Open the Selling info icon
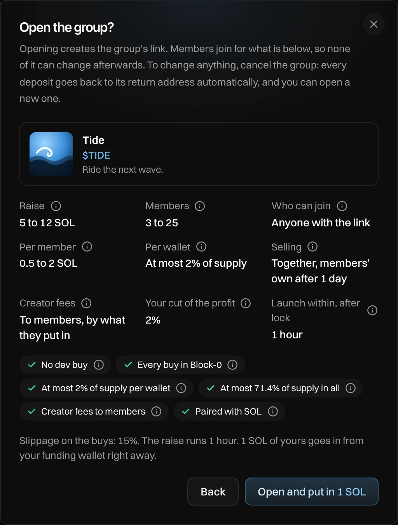The width and height of the screenshot is (398, 525). coord(312,247)
